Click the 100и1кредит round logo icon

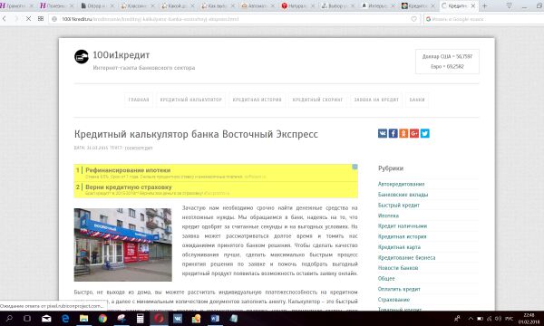pyautogui.click(x=82, y=57)
